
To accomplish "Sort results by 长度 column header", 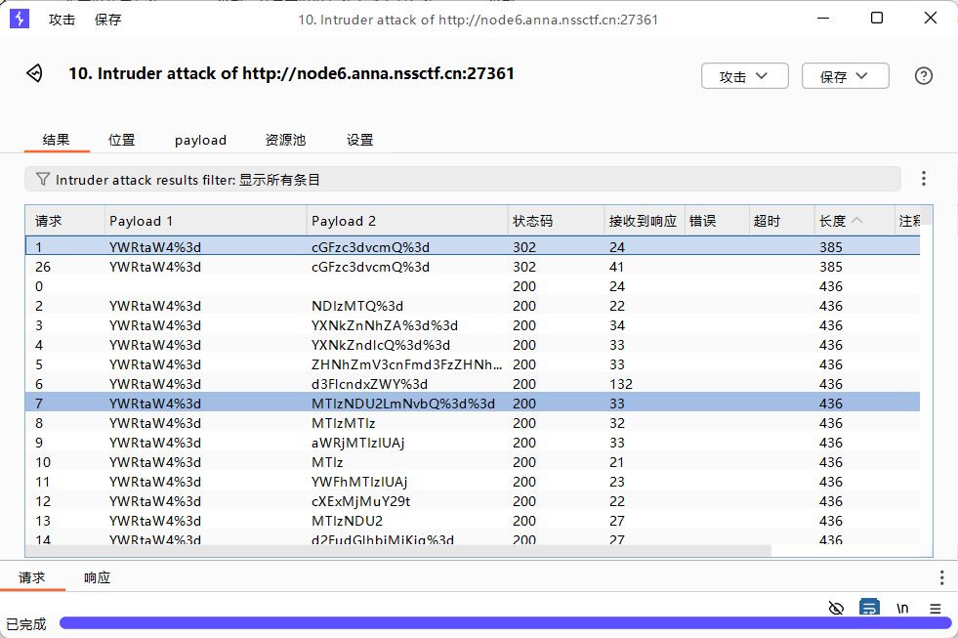I will point(840,221).
